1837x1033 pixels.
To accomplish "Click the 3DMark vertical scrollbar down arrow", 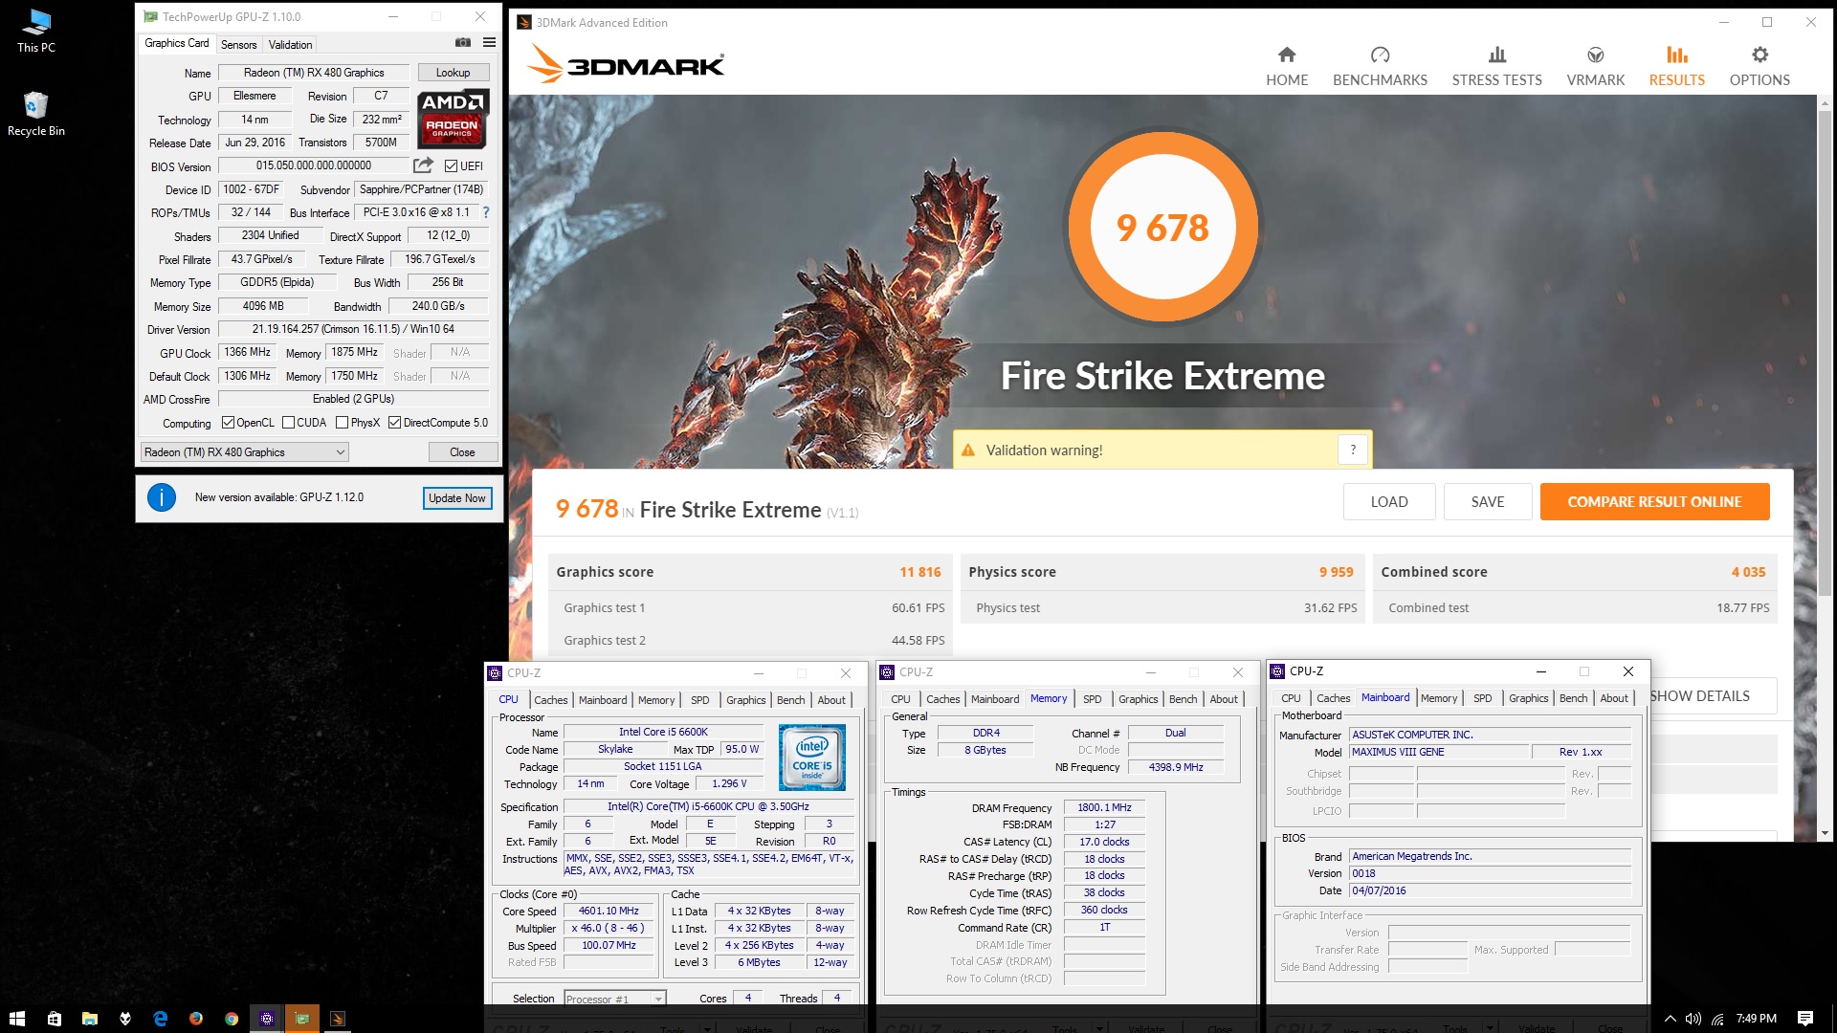I will pos(1826,833).
